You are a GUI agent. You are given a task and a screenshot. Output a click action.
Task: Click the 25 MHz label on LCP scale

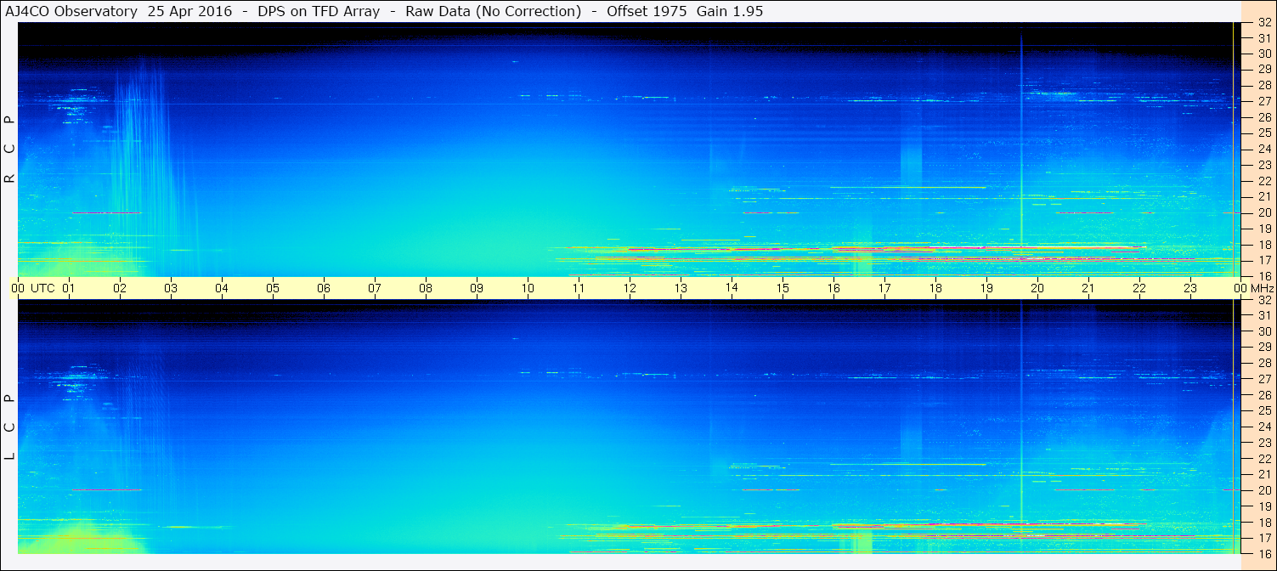[1263, 410]
